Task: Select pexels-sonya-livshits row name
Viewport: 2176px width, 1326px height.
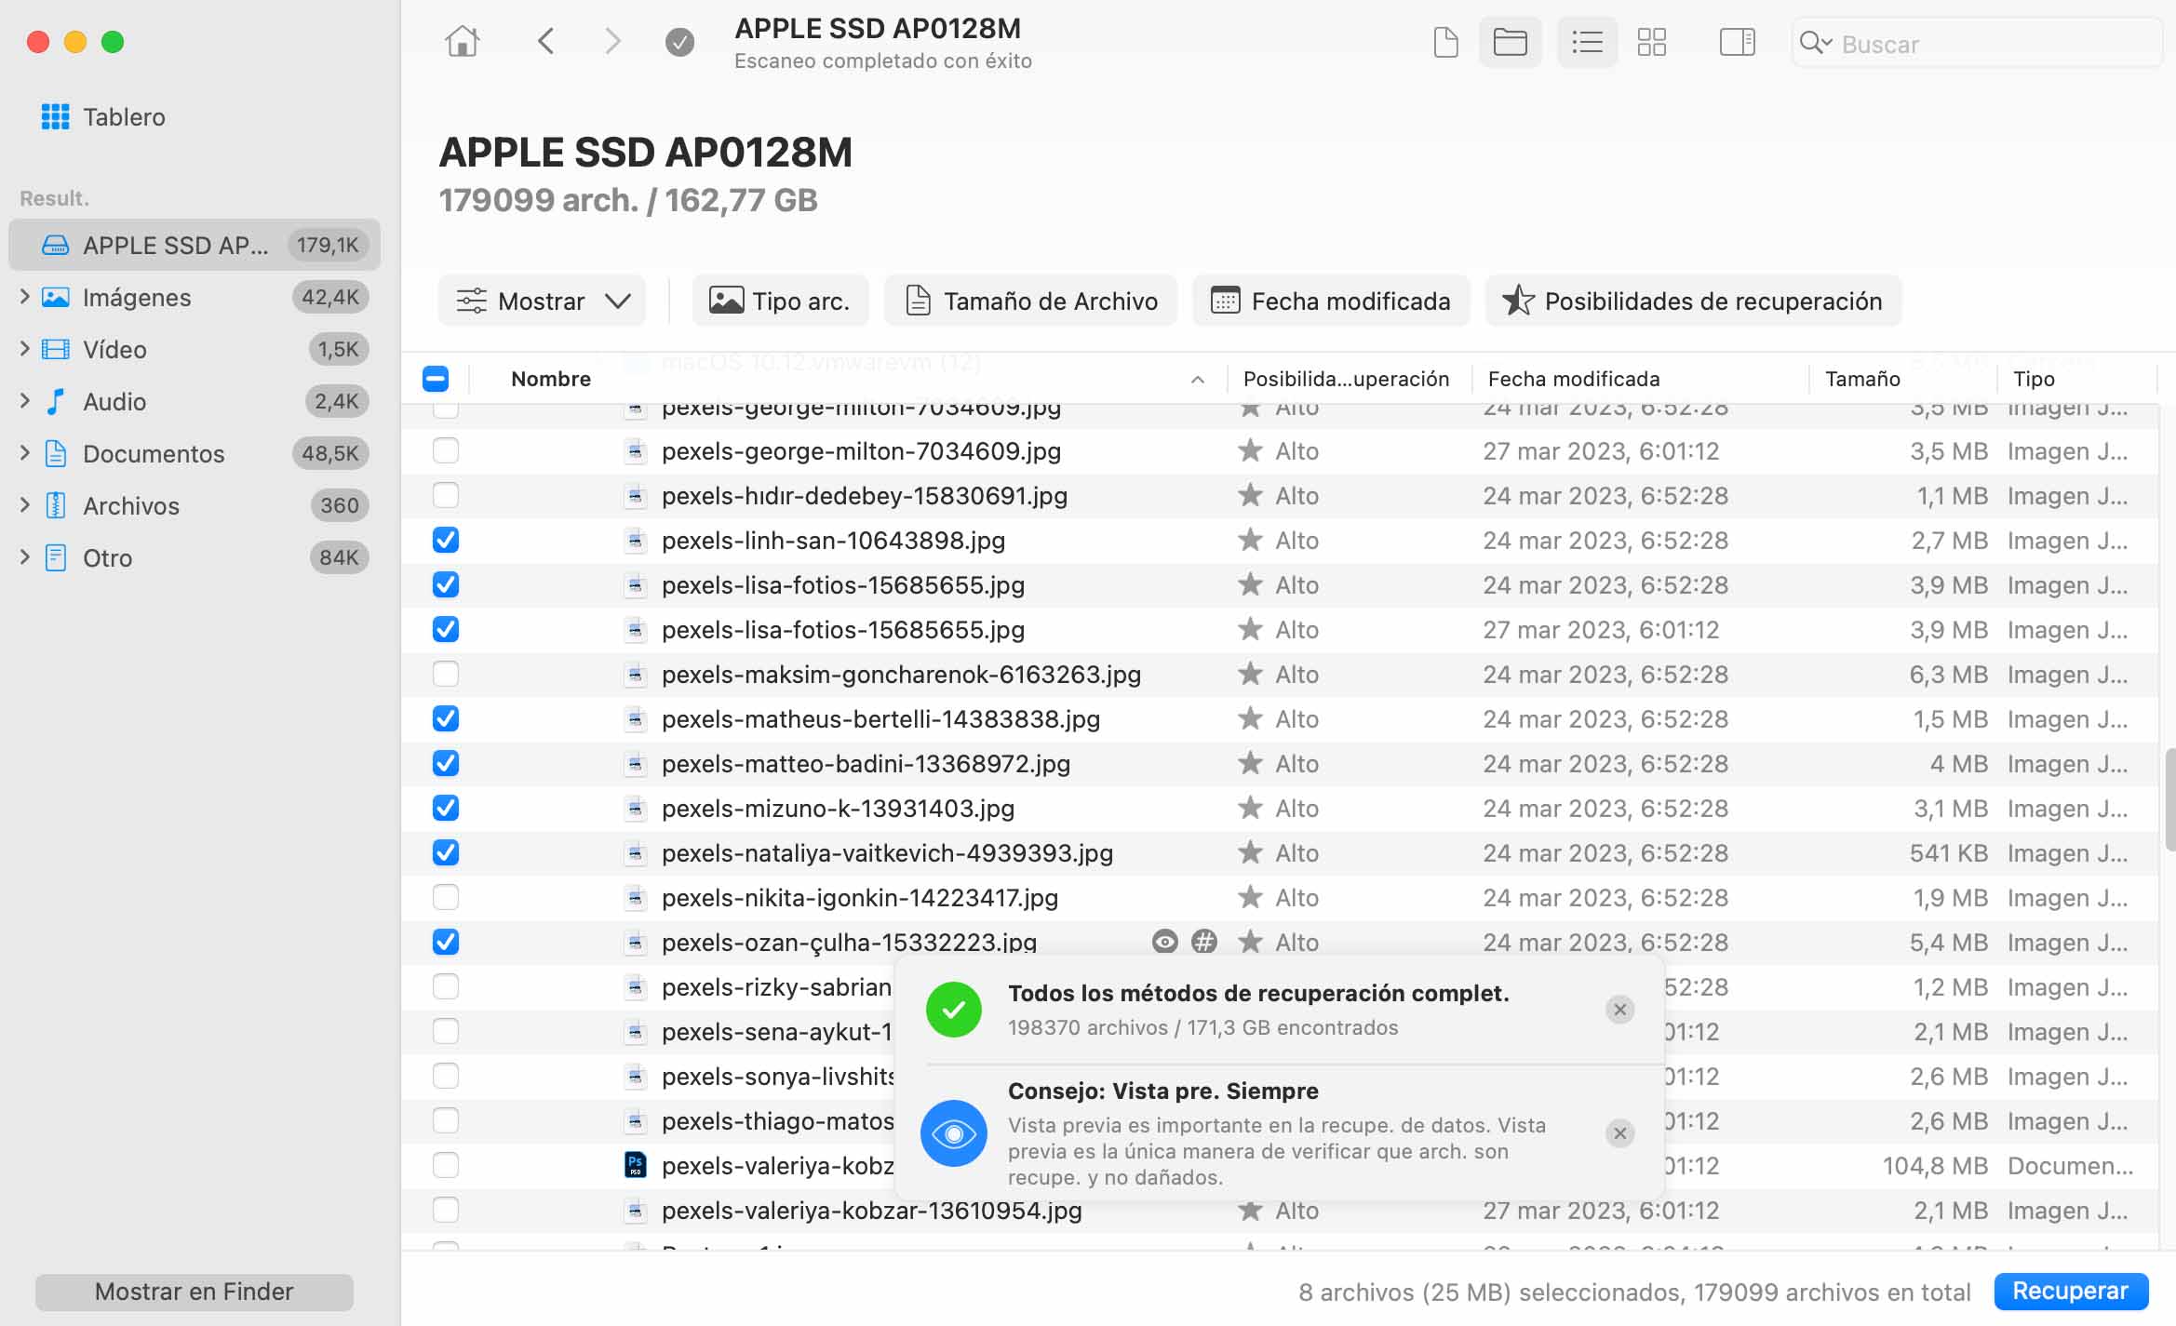Action: coord(778,1076)
